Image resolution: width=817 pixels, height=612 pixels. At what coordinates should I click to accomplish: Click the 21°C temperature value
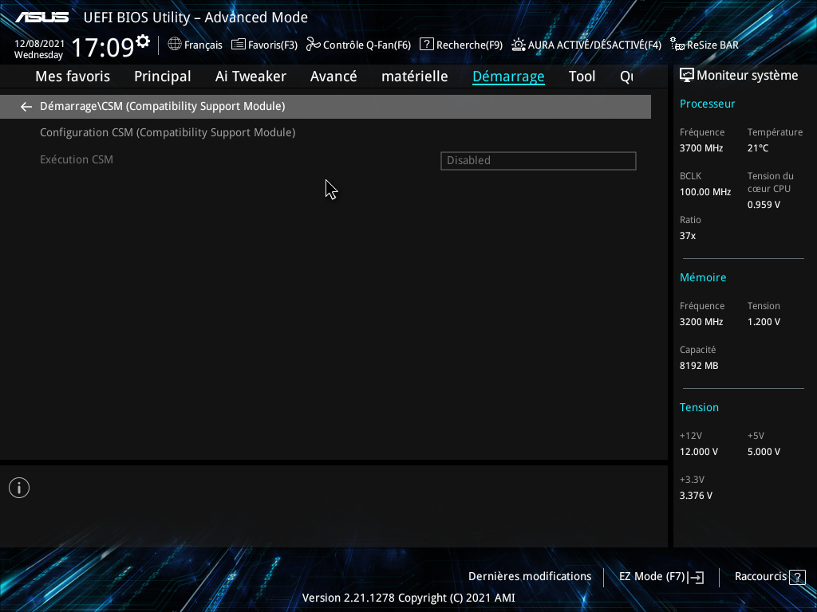[x=758, y=148]
